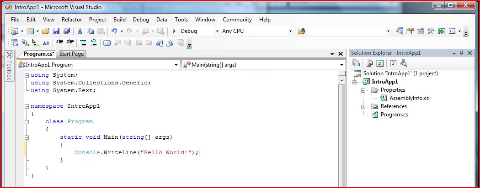Collapse the Properties folder node
The width and height of the screenshot is (480, 188).
(x=363, y=90)
